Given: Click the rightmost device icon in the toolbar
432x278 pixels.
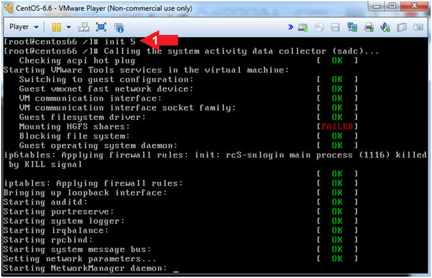Looking at the screenshot, I should tap(418, 28).
